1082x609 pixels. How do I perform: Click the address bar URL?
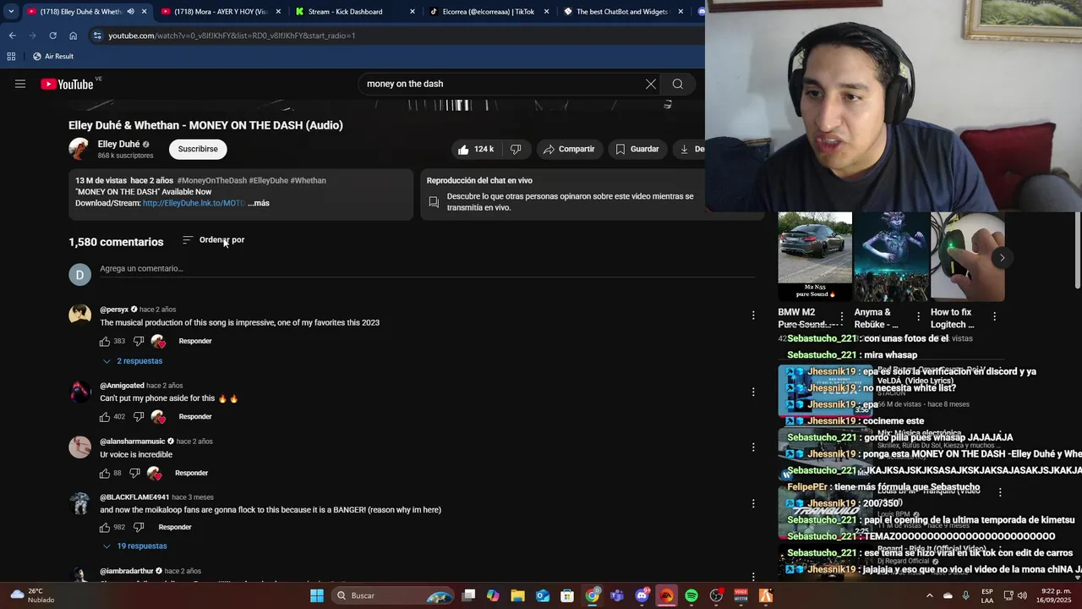[232, 36]
